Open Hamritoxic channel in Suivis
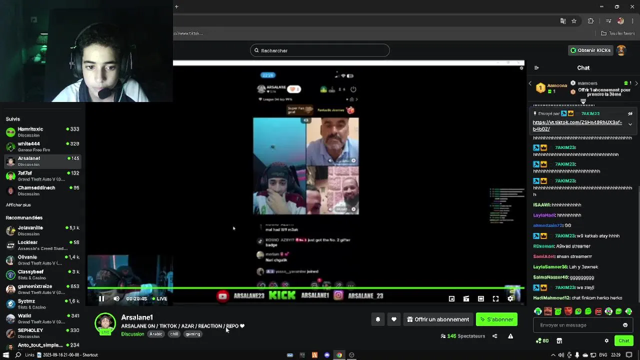The width and height of the screenshot is (640, 360). point(43,132)
